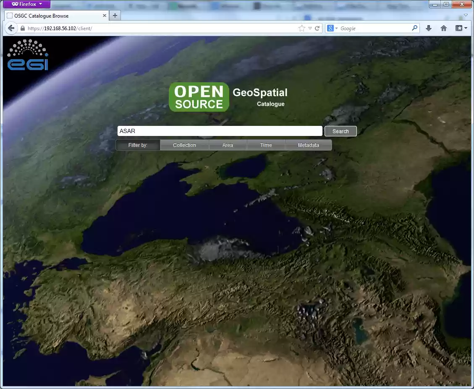Image resolution: width=474 pixels, height=389 pixels.
Task: Click the magnifier in the search bar
Action: [x=414, y=28]
